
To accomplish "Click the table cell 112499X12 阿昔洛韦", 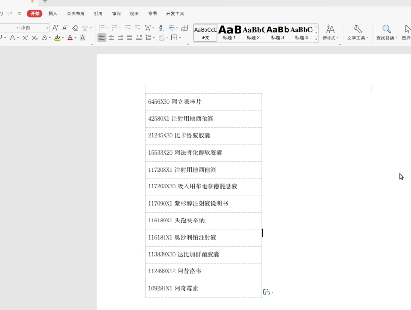I will click(x=204, y=271).
